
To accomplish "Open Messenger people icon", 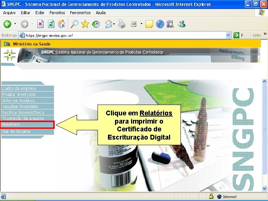I will (x=182, y=24).
